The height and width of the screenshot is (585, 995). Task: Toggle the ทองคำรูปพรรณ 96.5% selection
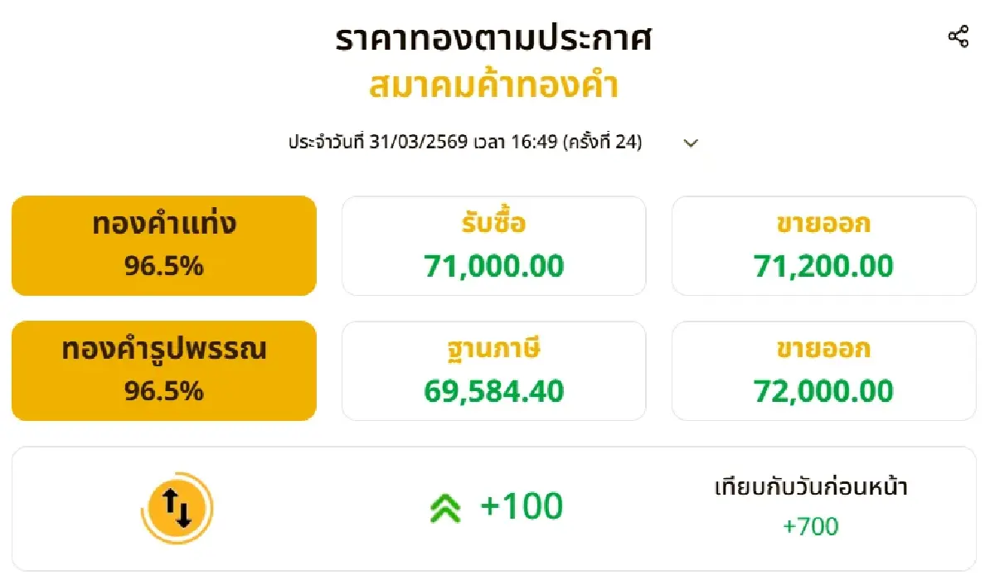163,370
